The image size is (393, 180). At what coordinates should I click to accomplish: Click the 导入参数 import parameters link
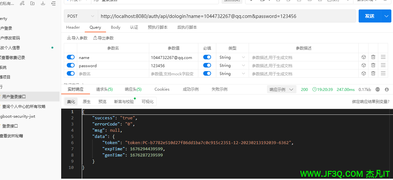pyautogui.click(x=77, y=38)
